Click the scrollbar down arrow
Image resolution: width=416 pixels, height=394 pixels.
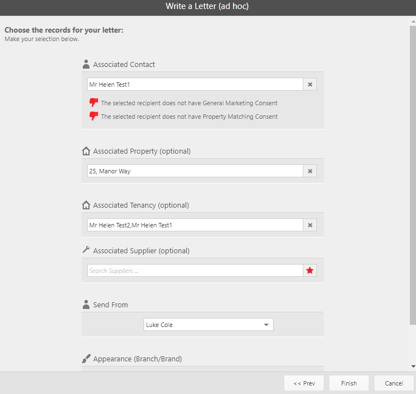413,366
